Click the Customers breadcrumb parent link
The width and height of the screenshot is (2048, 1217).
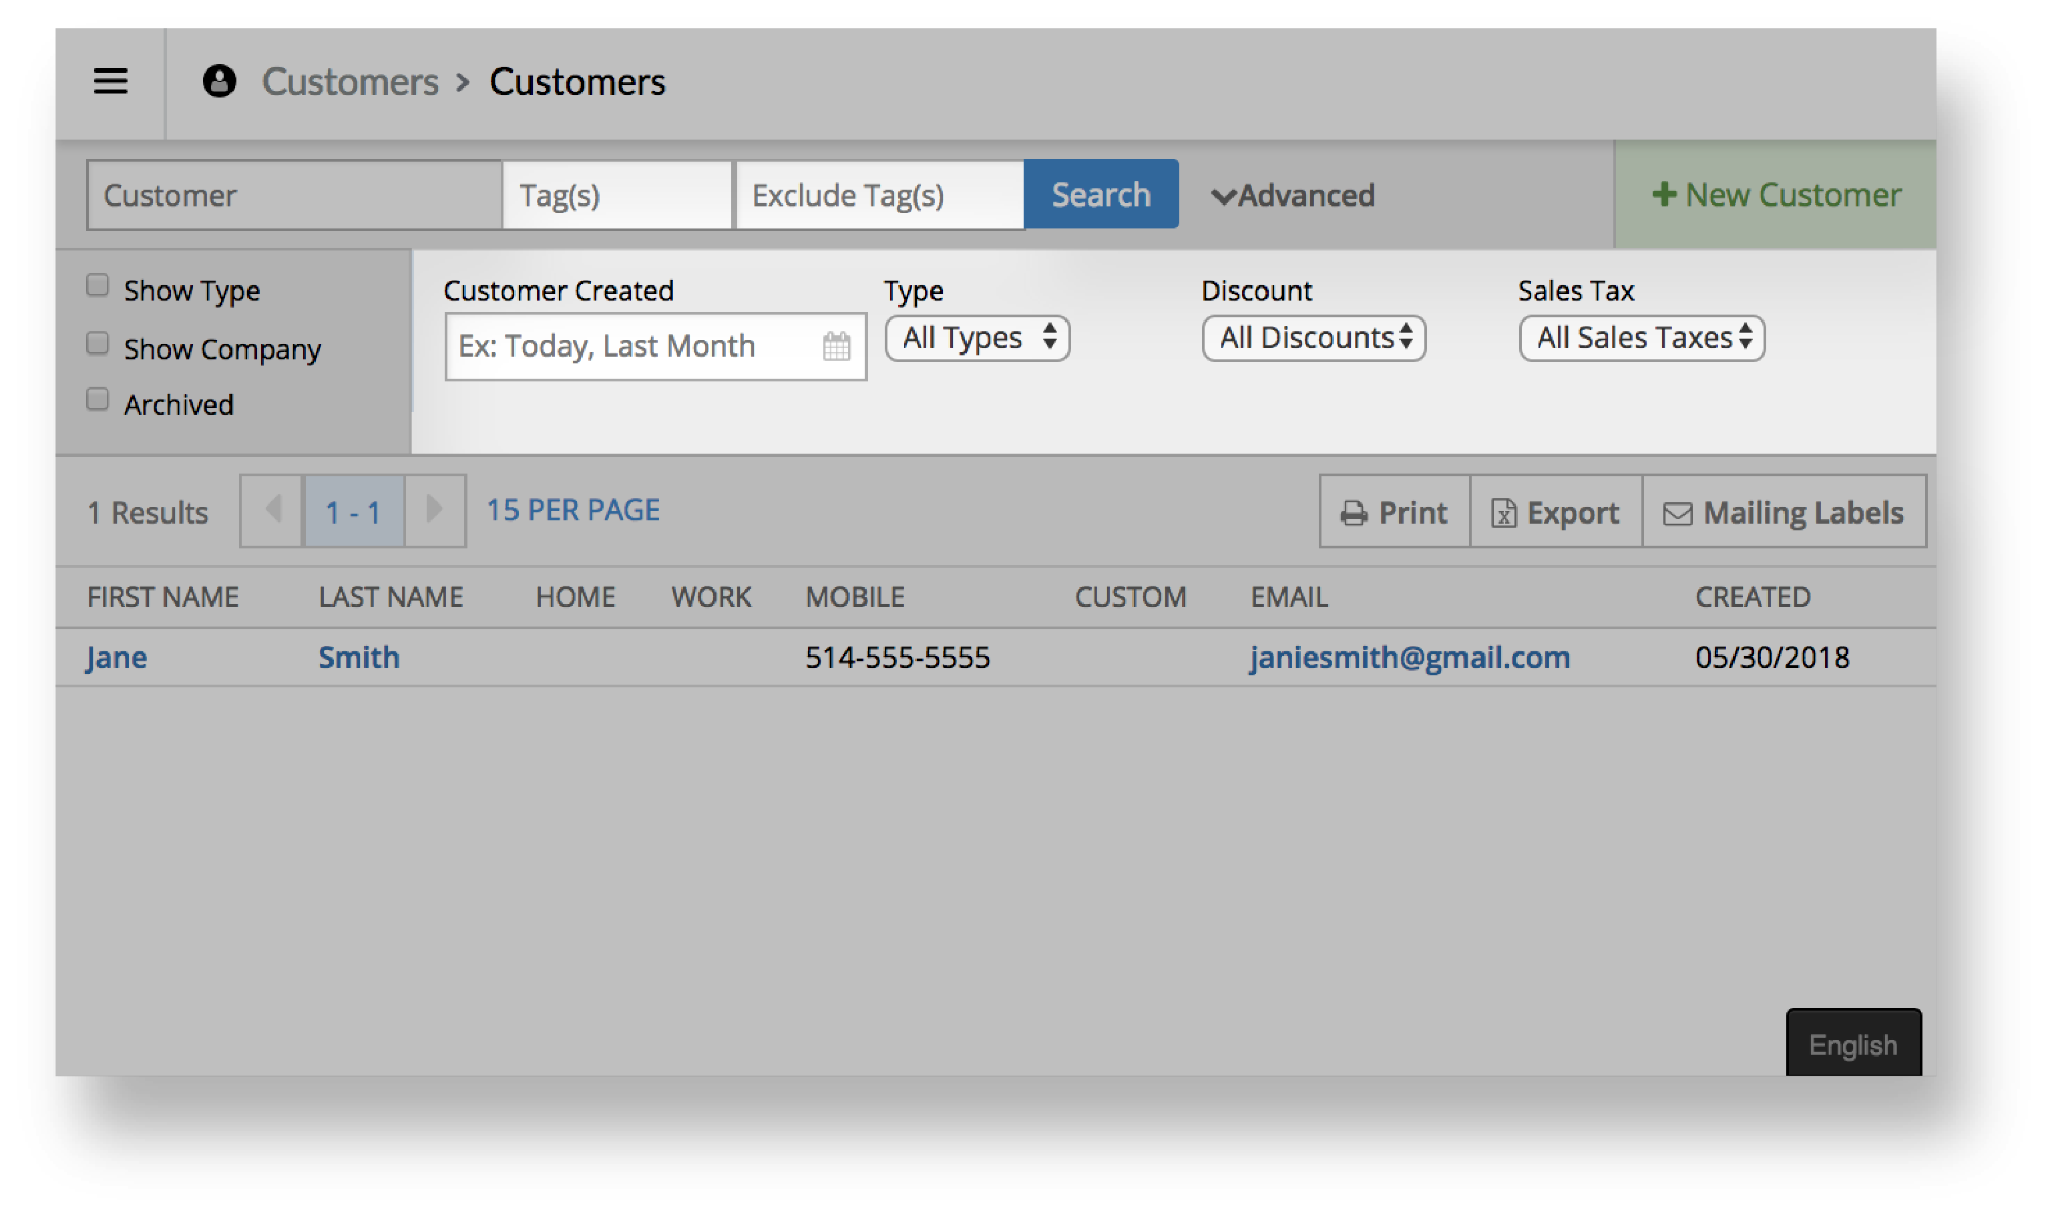350,82
